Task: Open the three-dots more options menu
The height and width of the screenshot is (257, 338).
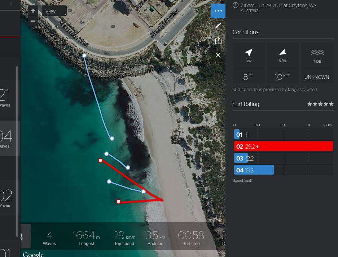Action: pos(218,11)
